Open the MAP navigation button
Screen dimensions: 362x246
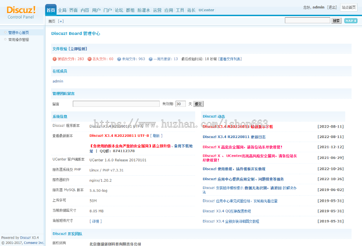point(351,21)
